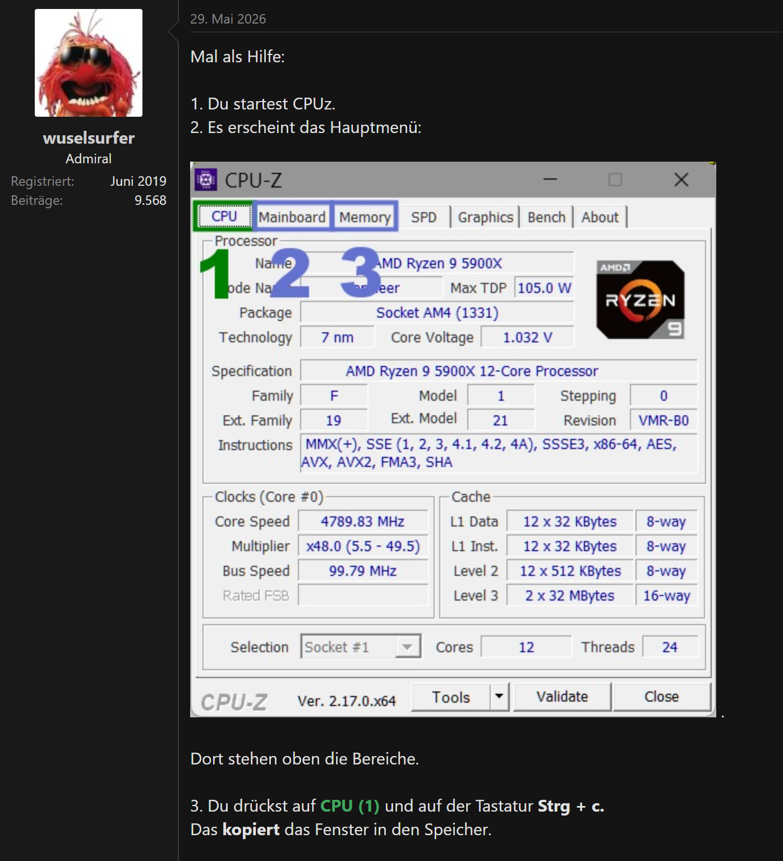Click the registration date Juni 2019
Image resolution: width=783 pixels, height=861 pixels.
pyautogui.click(x=138, y=181)
